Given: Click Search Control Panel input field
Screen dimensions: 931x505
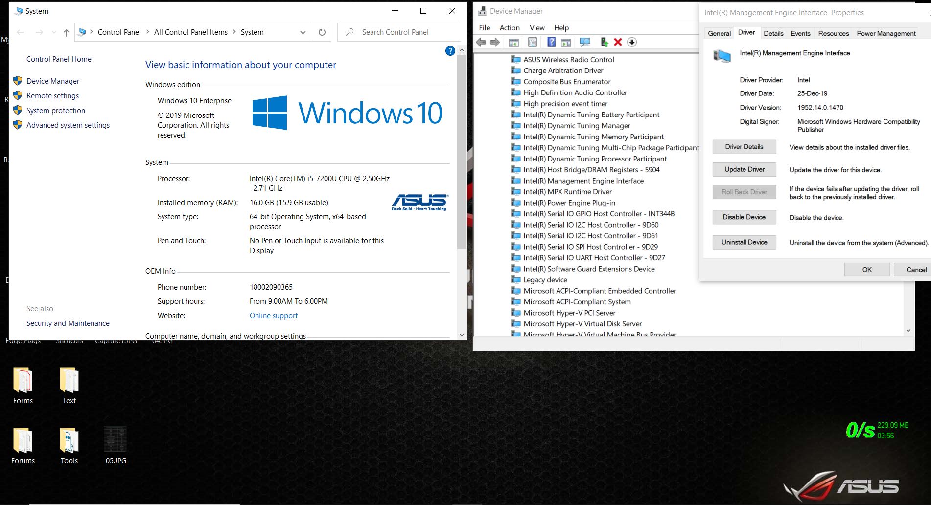Looking at the screenshot, I should click(399, 32).
